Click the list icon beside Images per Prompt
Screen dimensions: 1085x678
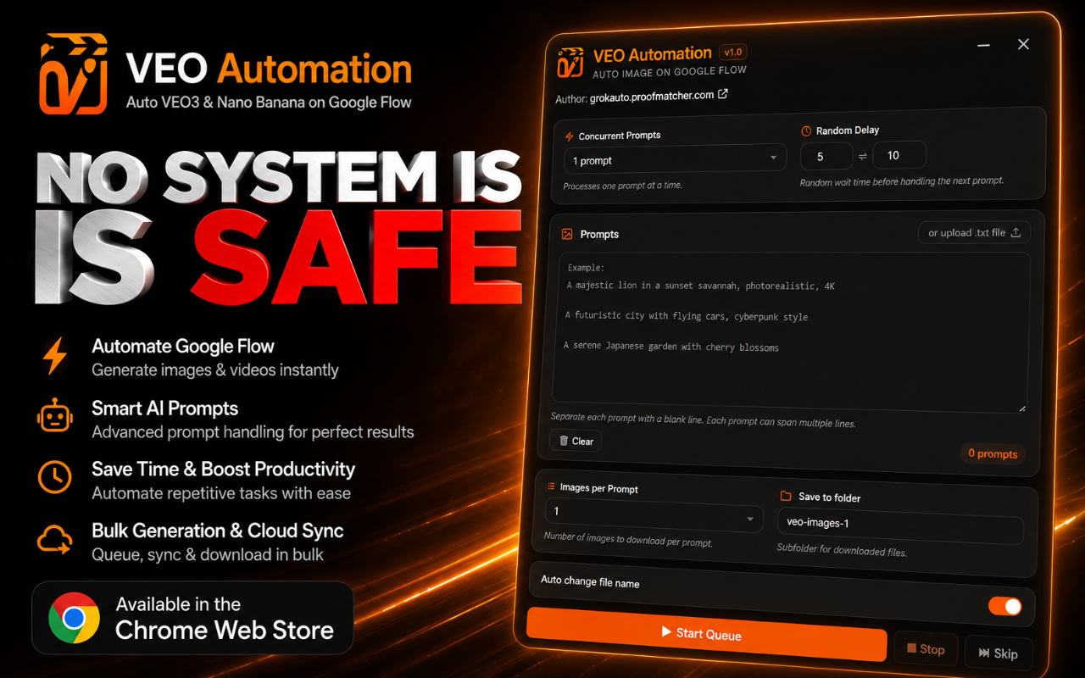(551, 487)
